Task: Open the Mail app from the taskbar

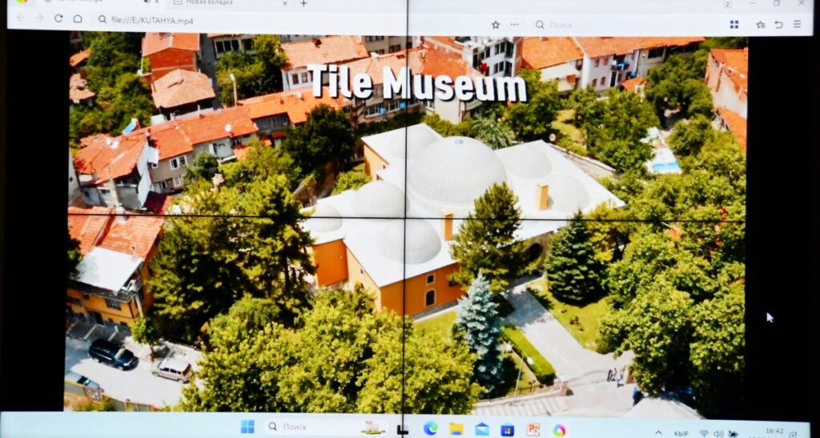Action: pos(482,430)
